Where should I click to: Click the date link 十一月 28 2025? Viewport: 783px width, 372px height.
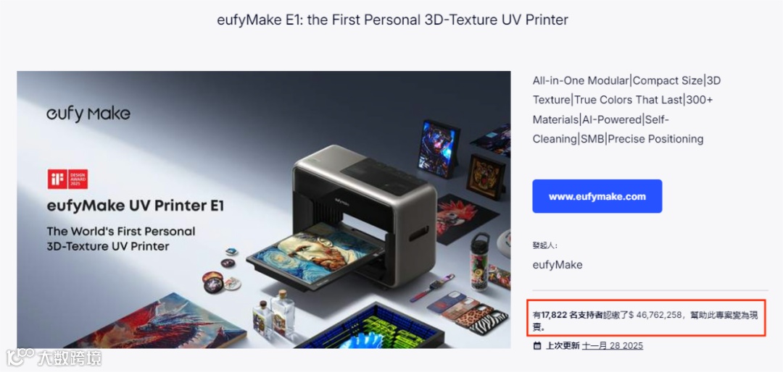(612, 345)
